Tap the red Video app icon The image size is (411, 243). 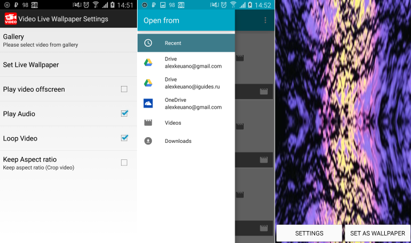click(11, 19)
